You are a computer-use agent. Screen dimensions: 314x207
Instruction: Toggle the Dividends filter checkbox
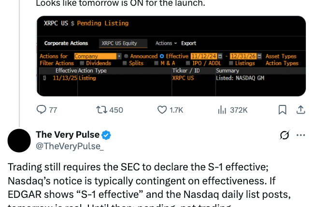(82, 63)
